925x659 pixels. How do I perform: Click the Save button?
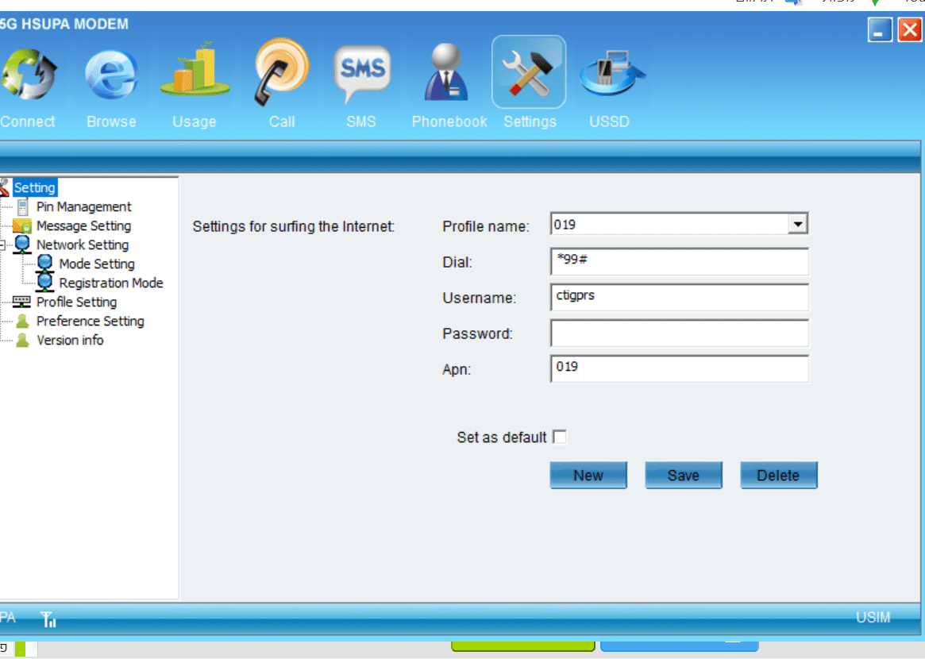click(683, 475)
